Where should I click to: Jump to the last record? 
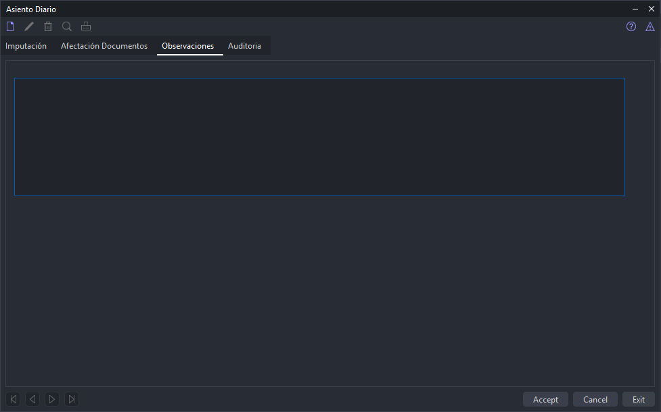click(x=72, y=399)
